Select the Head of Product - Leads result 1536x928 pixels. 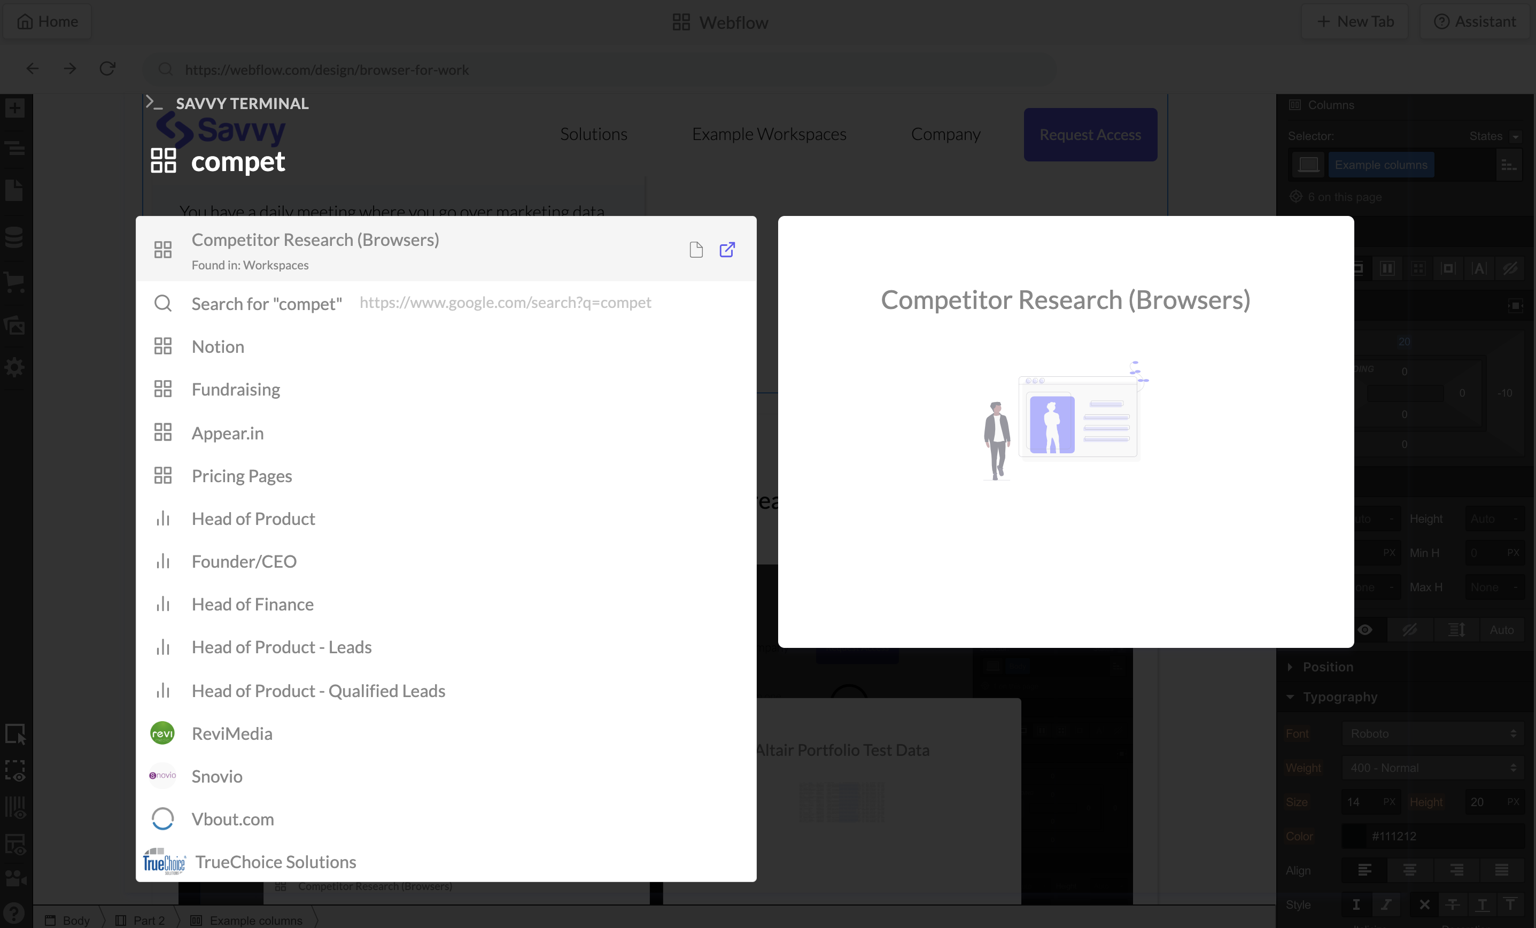point(446,647)
